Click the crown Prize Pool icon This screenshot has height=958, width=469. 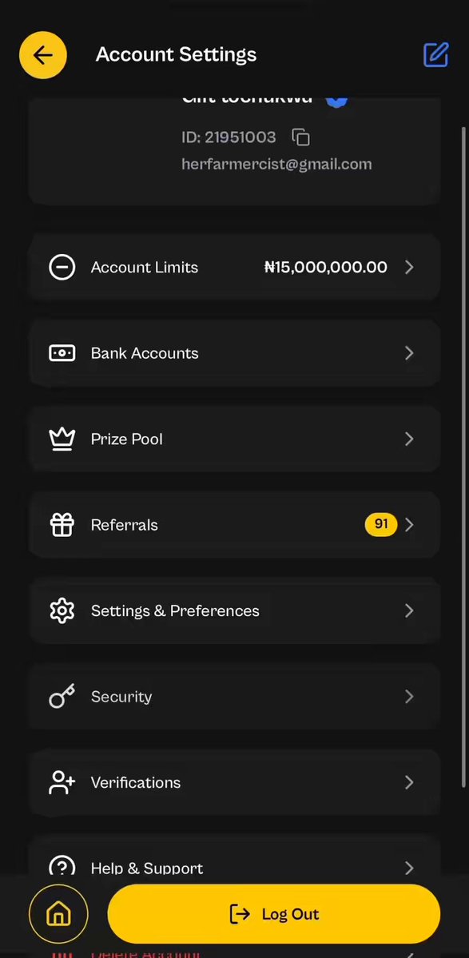coord(62,439)
